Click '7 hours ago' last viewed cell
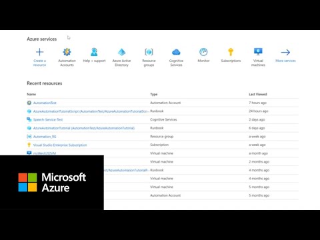Image resolution: width=320 pixels, height=240 pixels. (257, 103)
